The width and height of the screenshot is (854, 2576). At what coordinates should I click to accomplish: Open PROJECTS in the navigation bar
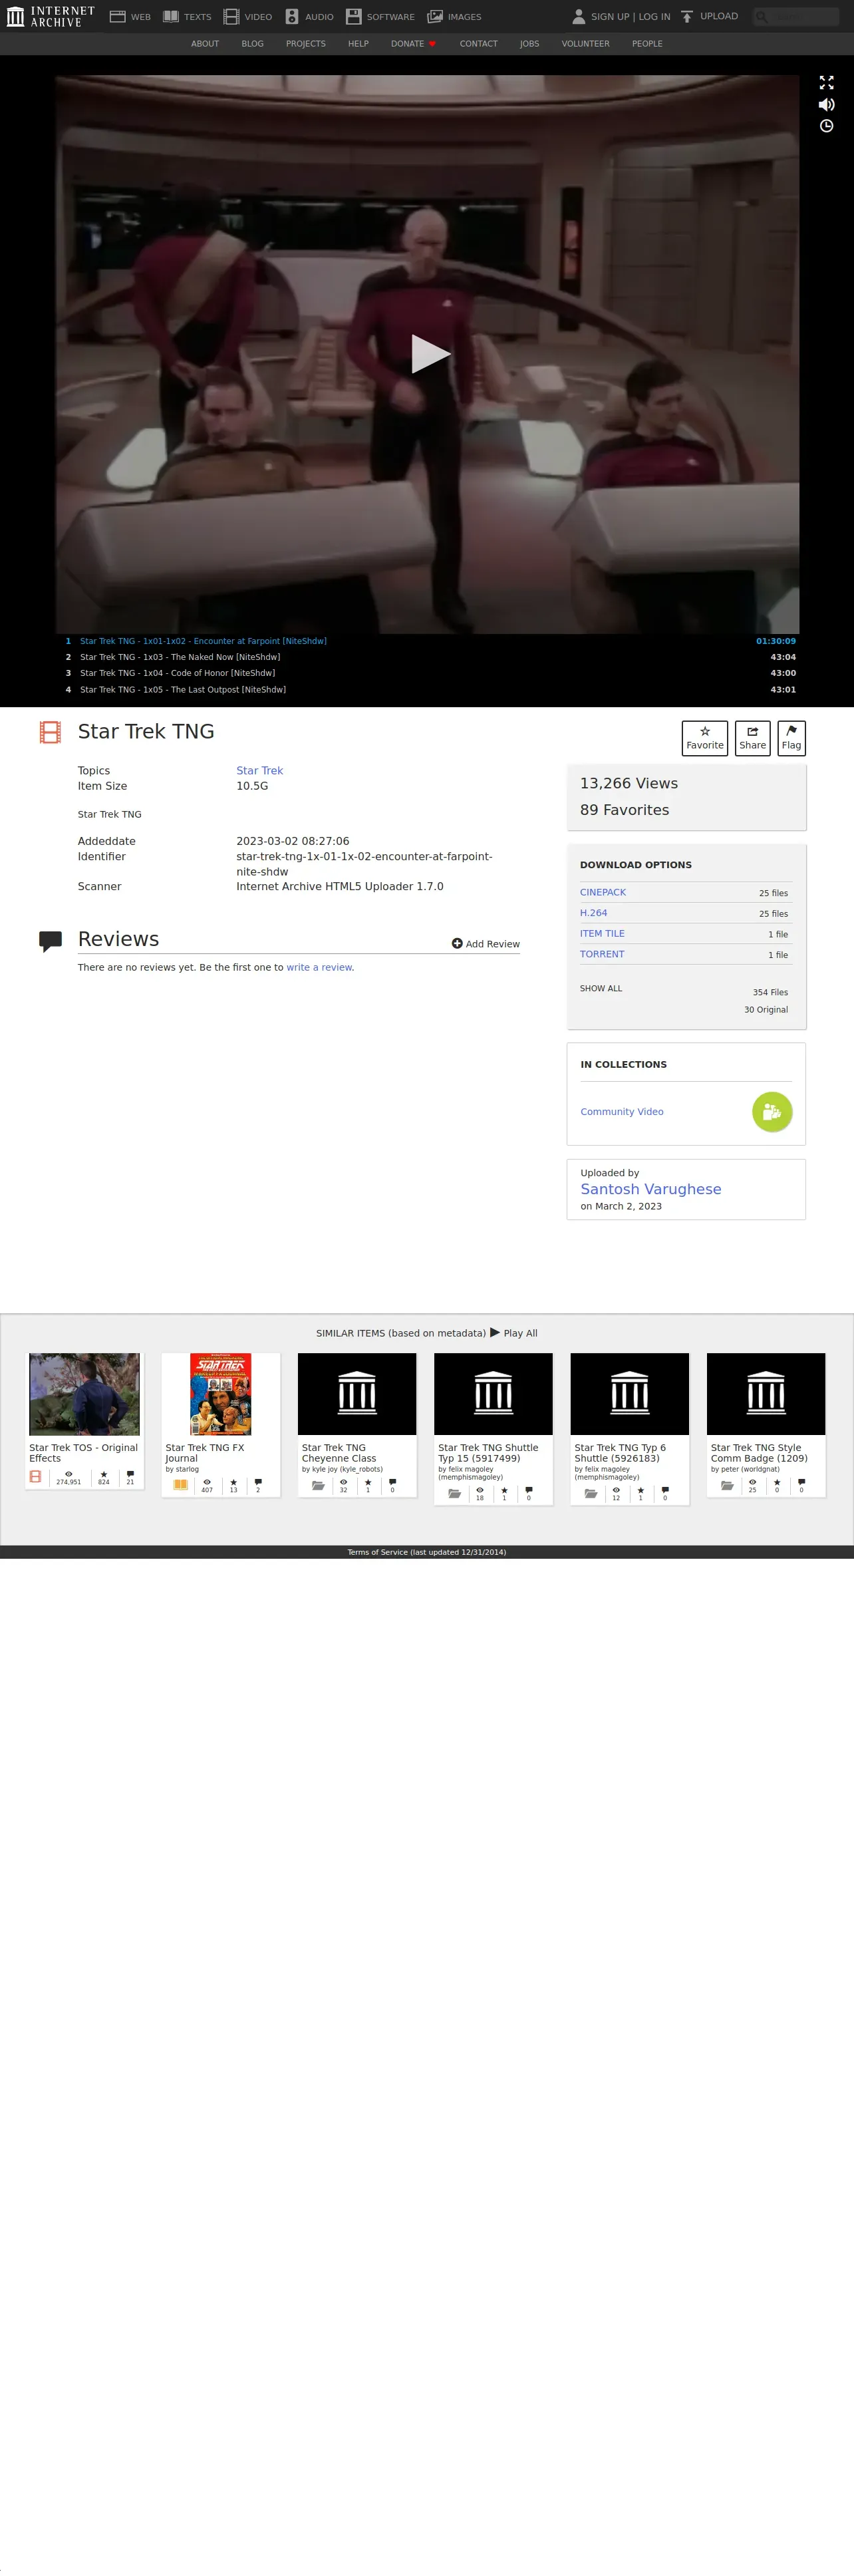(x=306, y=44)
